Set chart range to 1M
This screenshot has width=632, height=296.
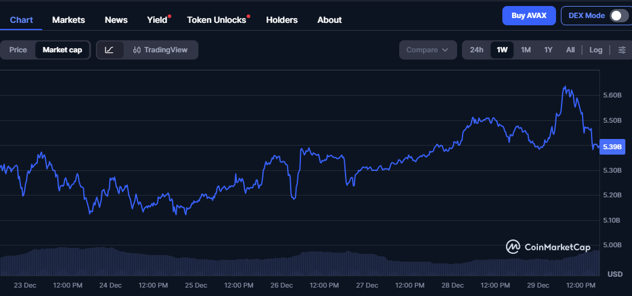point(525,50)
